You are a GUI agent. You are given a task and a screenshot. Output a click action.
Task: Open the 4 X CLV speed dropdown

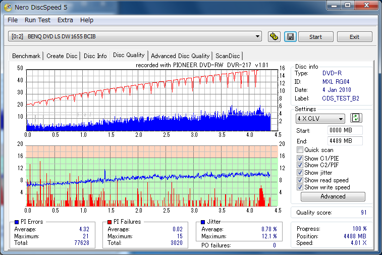(341, 119)
